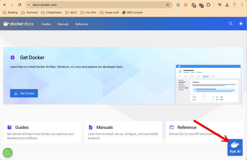Open the Manuals navigation item
This screenshot has height=160, width=247.
point(63,24)
